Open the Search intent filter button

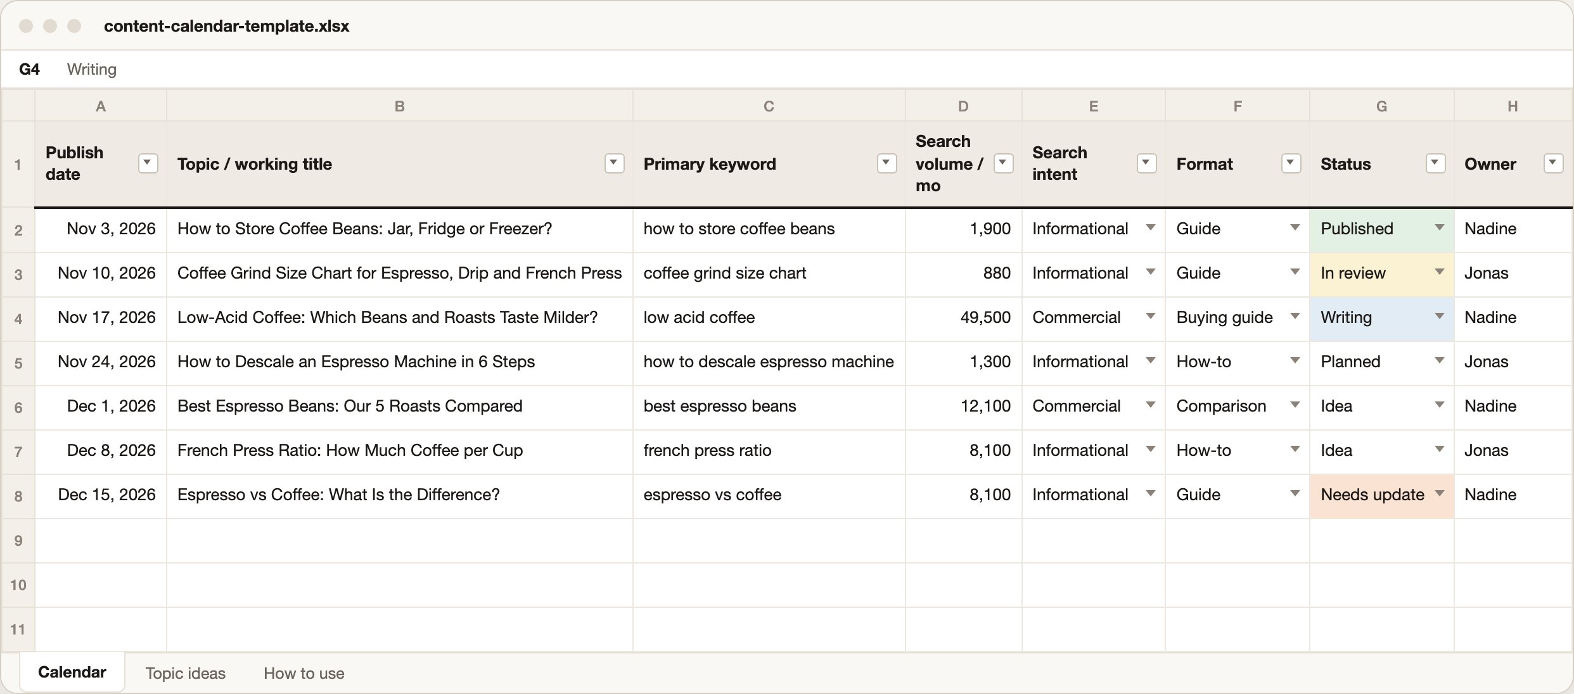(x=1146, y=163)
